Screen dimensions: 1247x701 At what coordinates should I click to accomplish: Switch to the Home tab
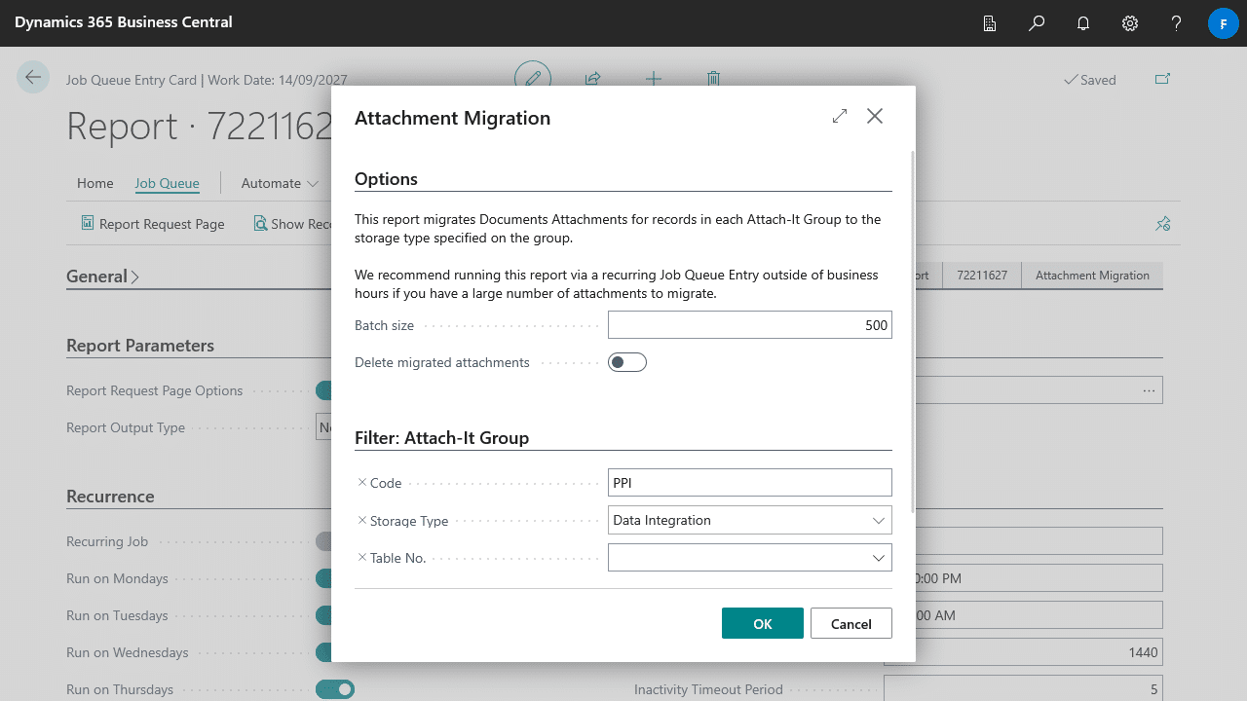click(x=95, y=183)
